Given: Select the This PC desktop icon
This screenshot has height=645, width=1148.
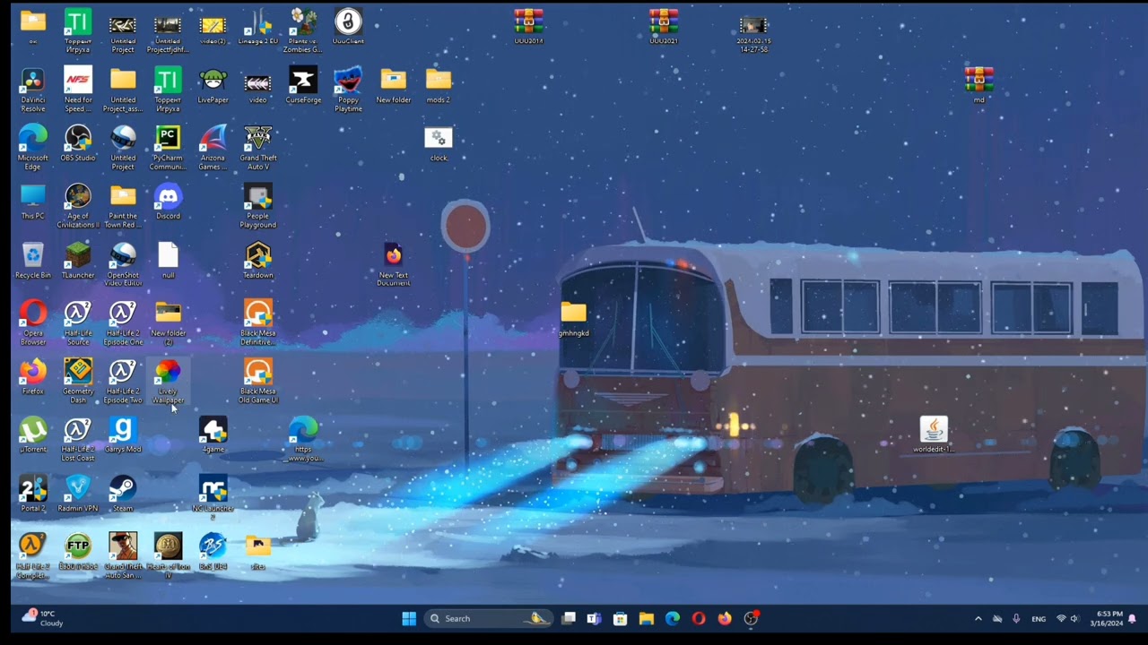Looking at the screenshot, I should (32, 202).
